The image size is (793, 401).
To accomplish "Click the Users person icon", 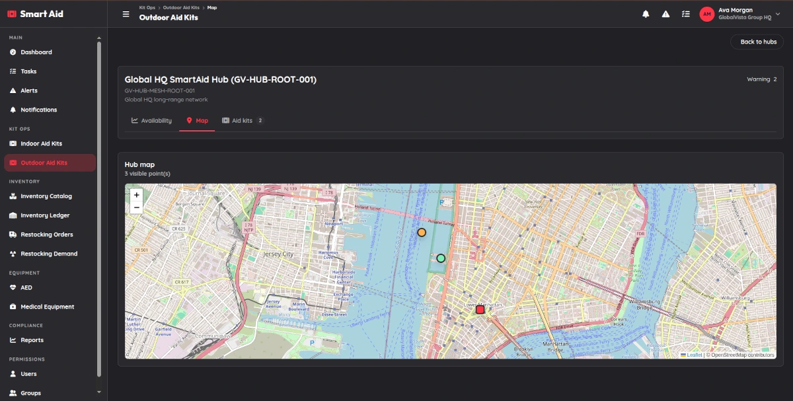I will 13,374.
